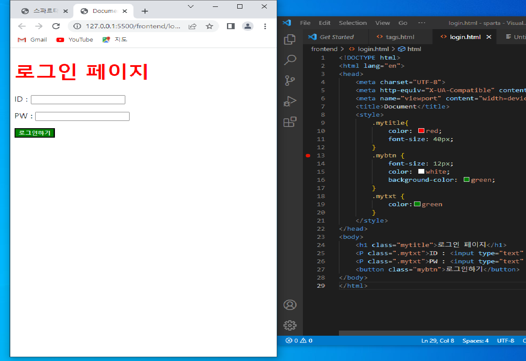
Task: Select the Document Chrome tab
Action: click(x=104, y=11)
